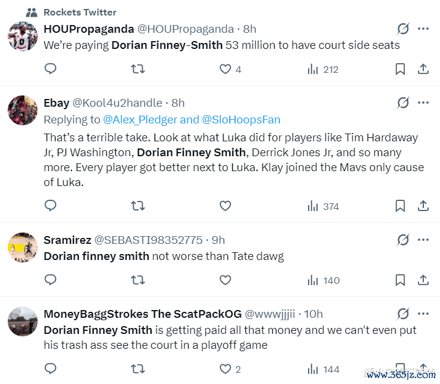Open more options menu on Ebay's tweet
This screenshot has width=440, height=384.
point(423,103)
